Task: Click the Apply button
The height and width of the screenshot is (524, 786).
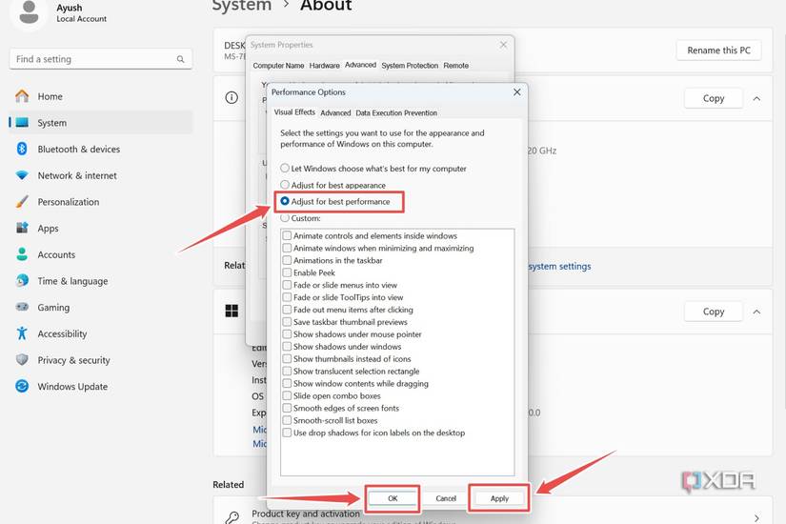Action: pyautogui.click(x=499, y=498)
